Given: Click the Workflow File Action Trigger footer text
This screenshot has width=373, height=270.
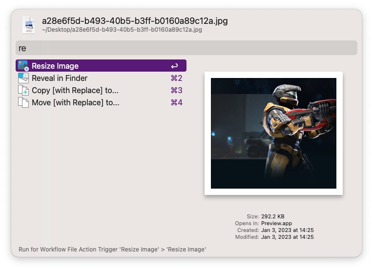Looking at the screenshot, I should 112,250.
